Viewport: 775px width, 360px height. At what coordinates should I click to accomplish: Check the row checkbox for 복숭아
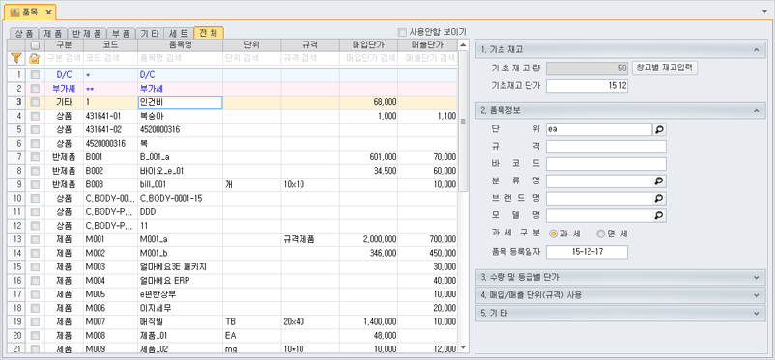[35, 116]
